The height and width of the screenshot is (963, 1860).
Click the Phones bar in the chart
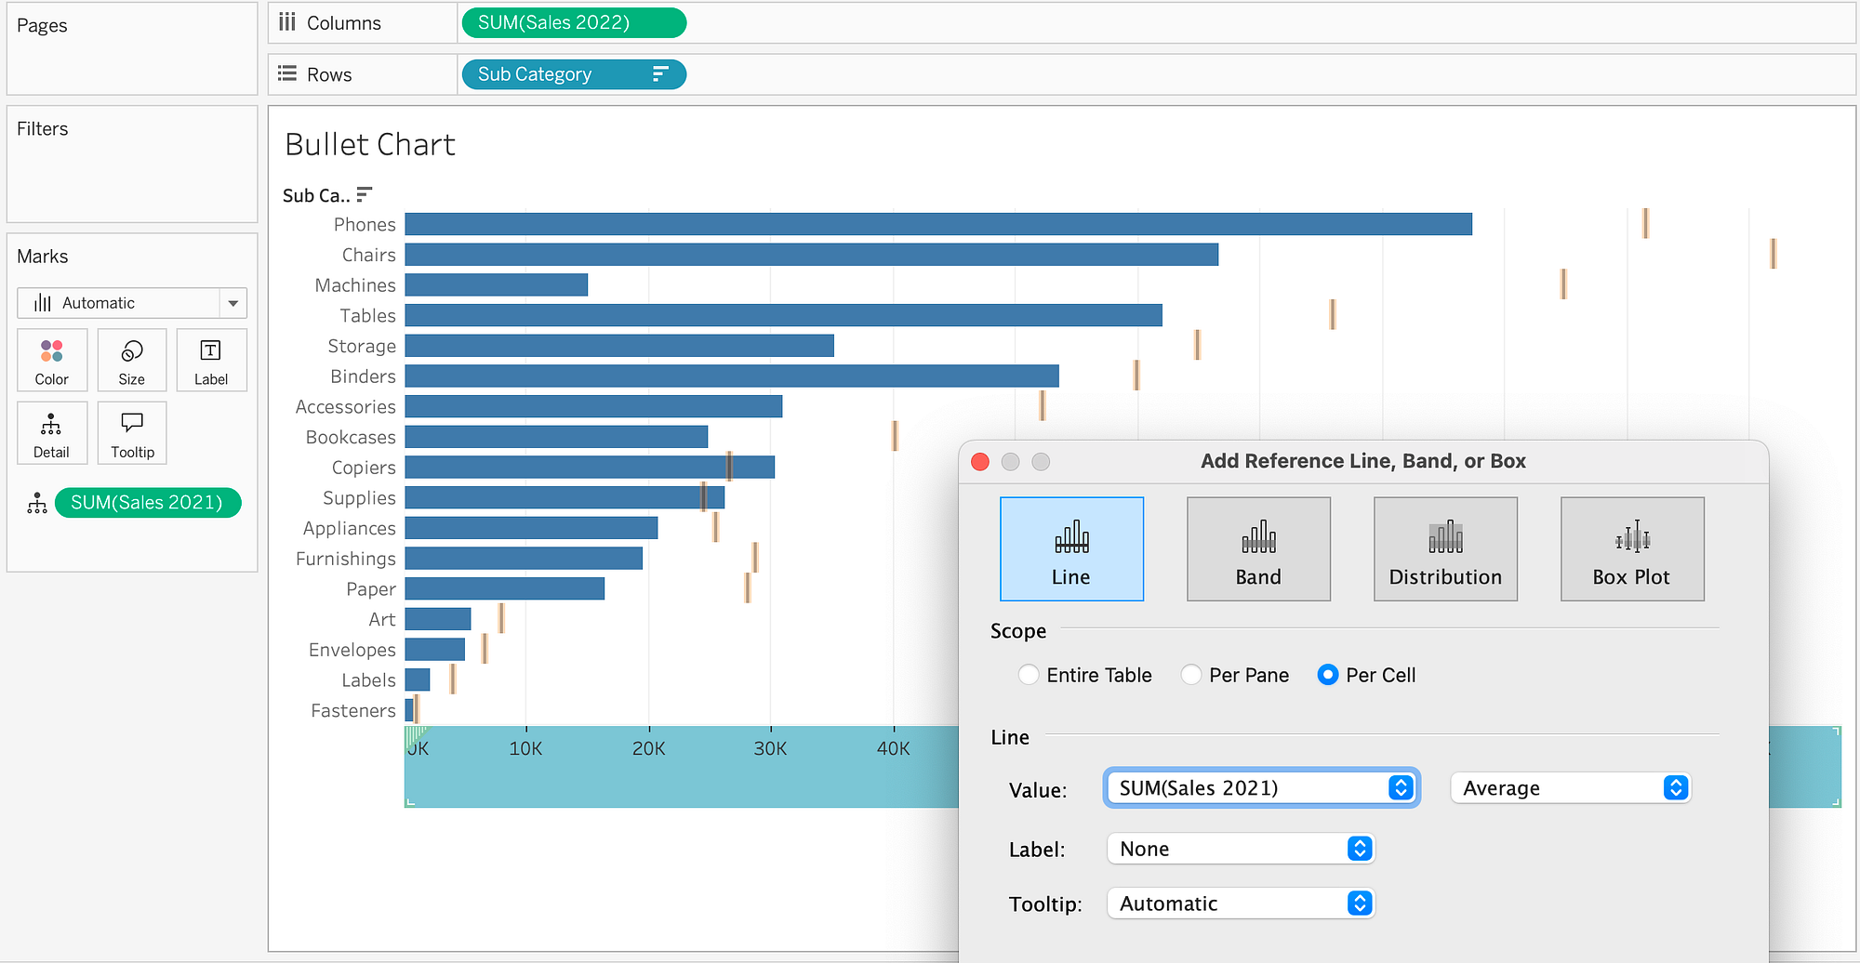(938, 224)
